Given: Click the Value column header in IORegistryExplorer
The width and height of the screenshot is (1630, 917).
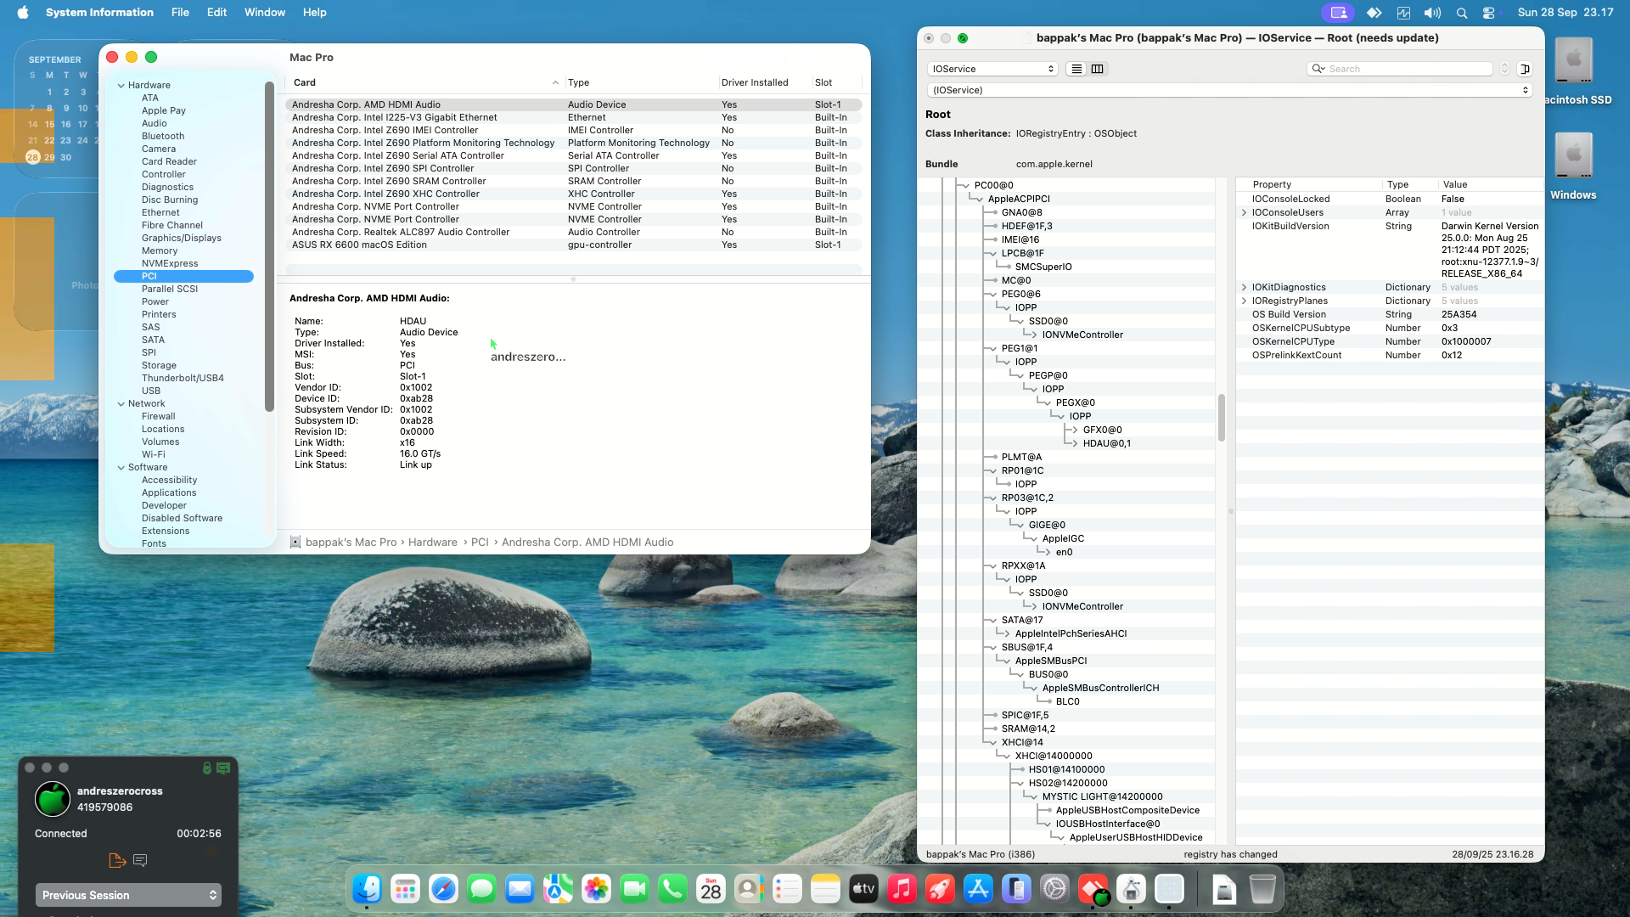Looking at the screenshot, I should pos(1490,184).
